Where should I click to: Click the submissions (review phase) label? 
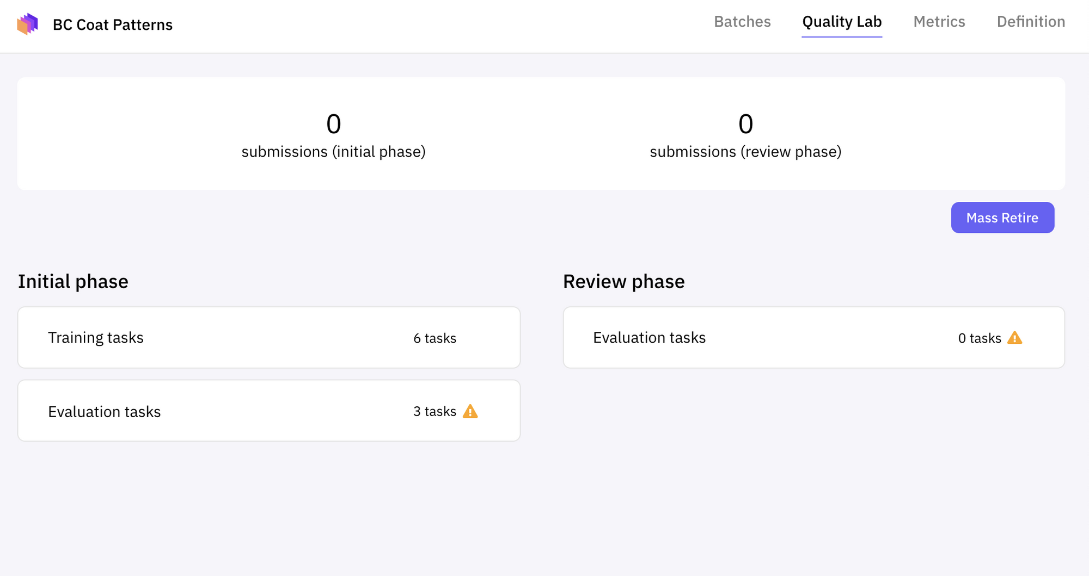click(745, 152)
